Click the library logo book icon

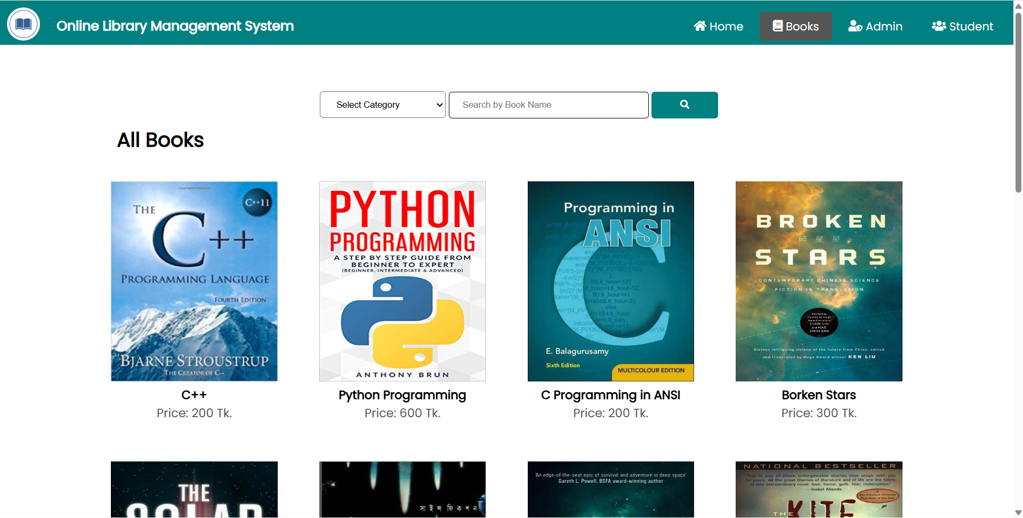coord(23,24)
